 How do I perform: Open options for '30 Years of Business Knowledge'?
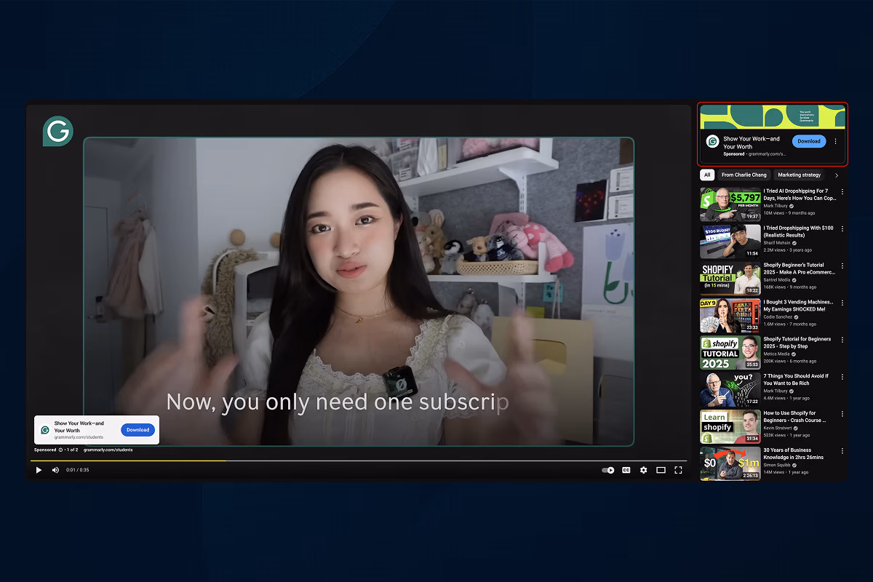tap(842, 451)
